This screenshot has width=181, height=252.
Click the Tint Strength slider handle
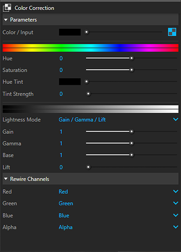click(x=88, y=94)
